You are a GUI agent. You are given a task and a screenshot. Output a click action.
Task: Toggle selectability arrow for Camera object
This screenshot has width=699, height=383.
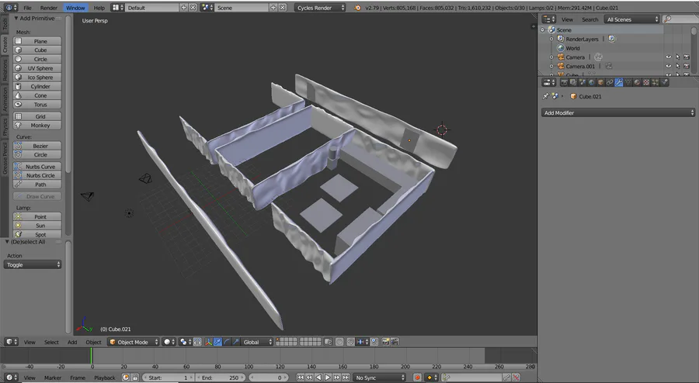tap(677, 57)
